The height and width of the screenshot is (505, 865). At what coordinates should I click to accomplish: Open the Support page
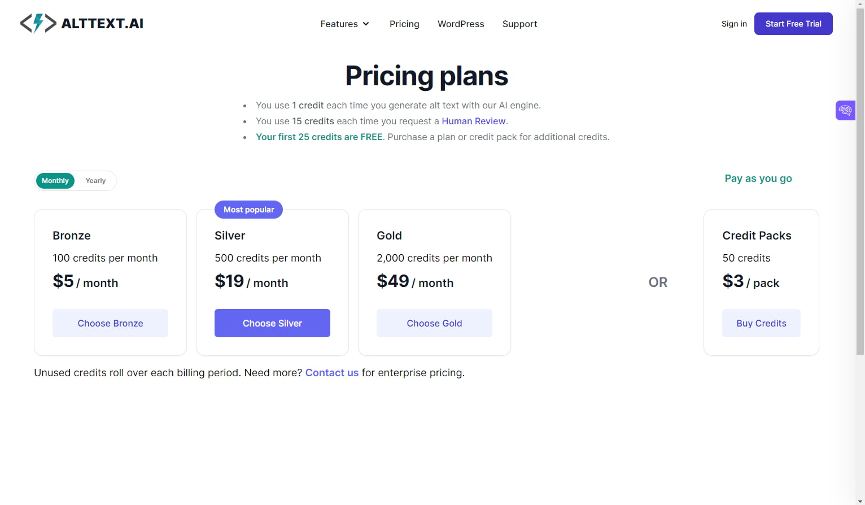tap(519, 24)
